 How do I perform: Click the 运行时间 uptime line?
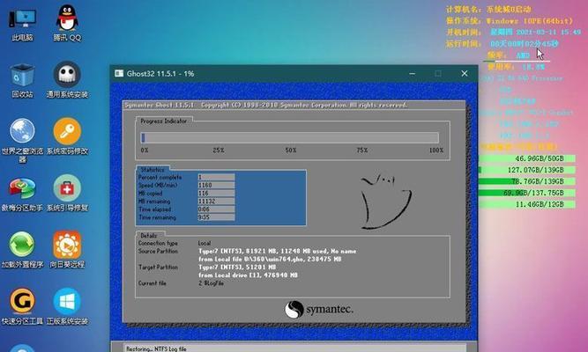tap(502, 44)
